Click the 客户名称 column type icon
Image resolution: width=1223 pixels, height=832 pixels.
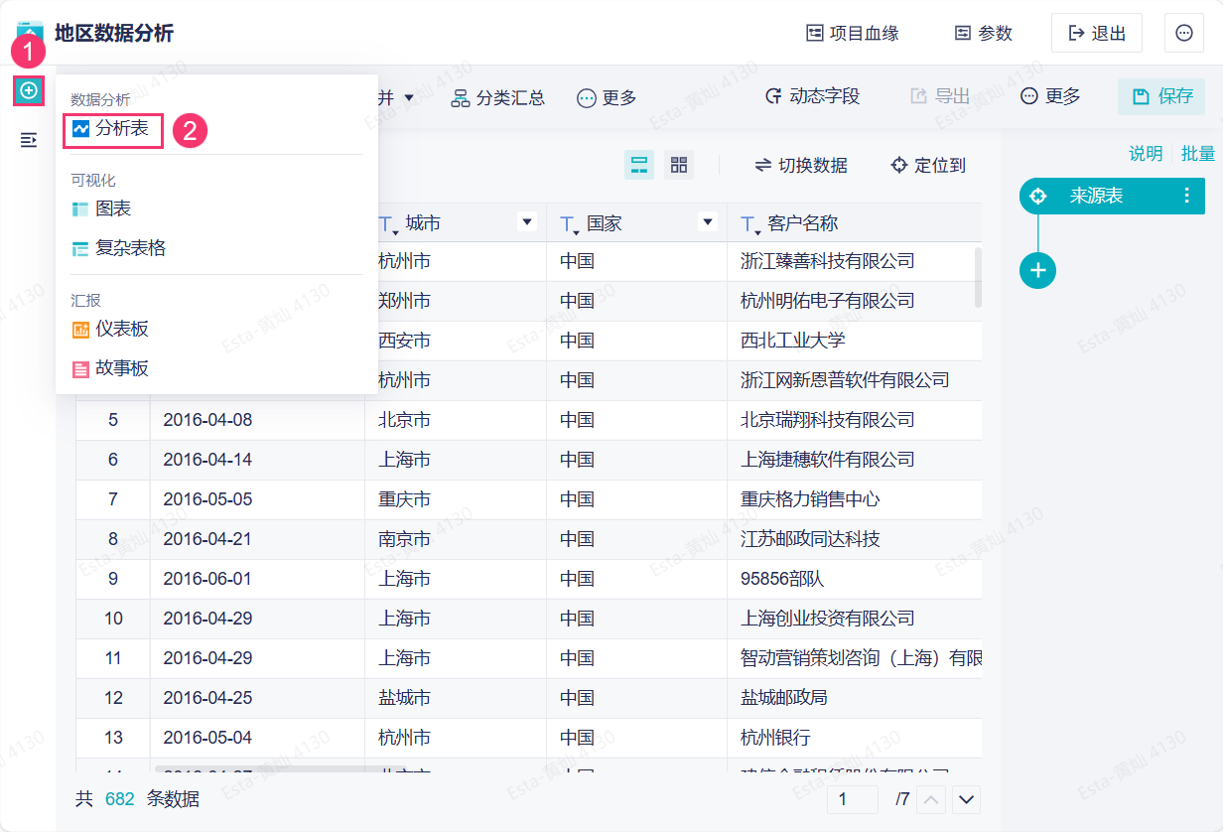point(750,225)
